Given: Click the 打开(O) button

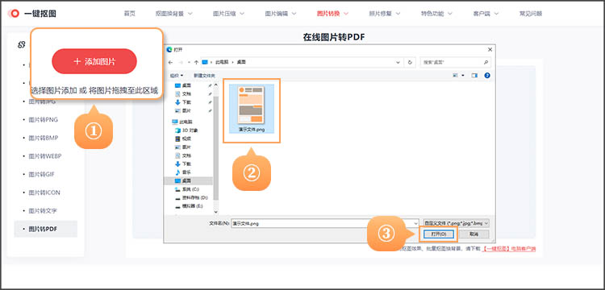Looking at the screenshot, I should (x=438, y=234).
